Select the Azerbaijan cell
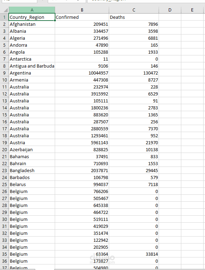This screenshot has width=205, height=270. click(32, 150)
